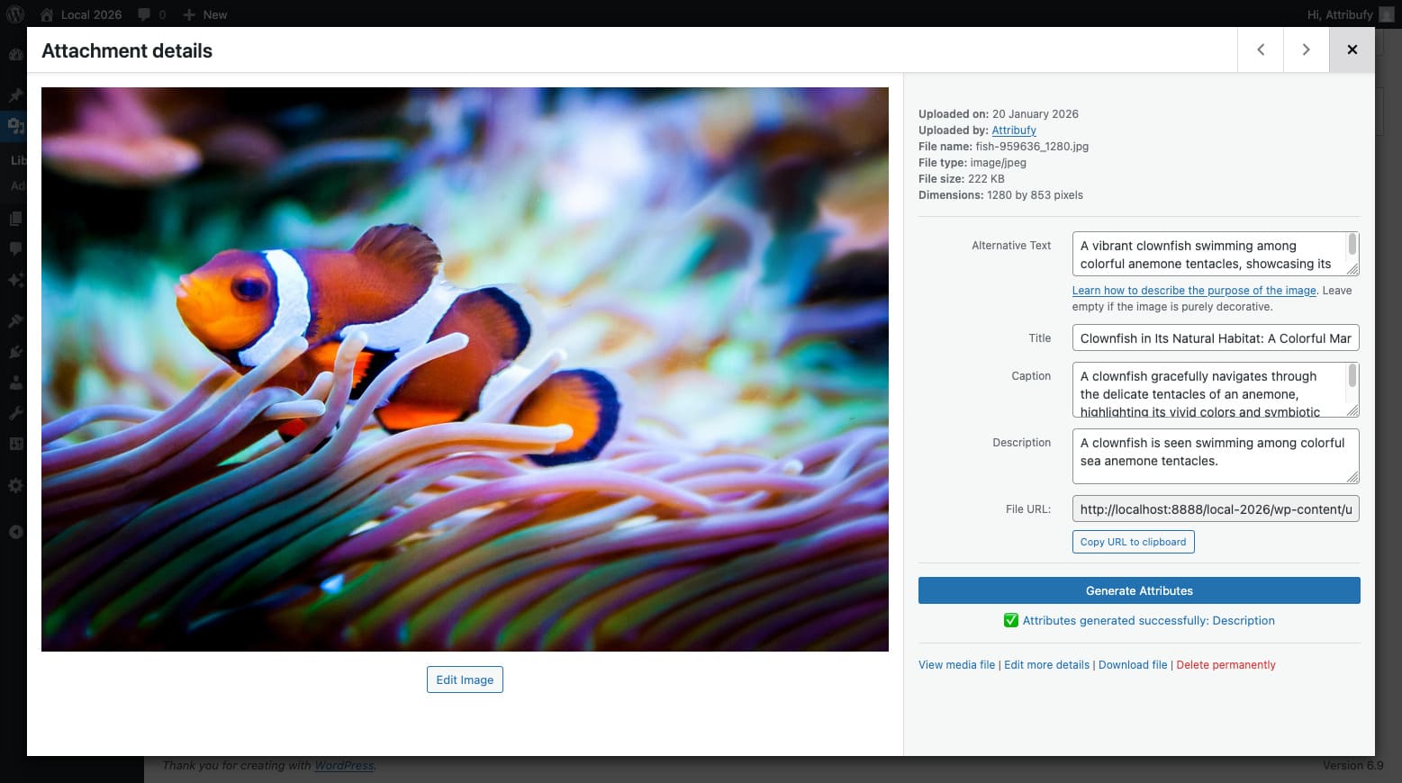Collapse the admin menu with the arrow icon
The height and width of the screenshot is (783, 1402).
(14, 532)
